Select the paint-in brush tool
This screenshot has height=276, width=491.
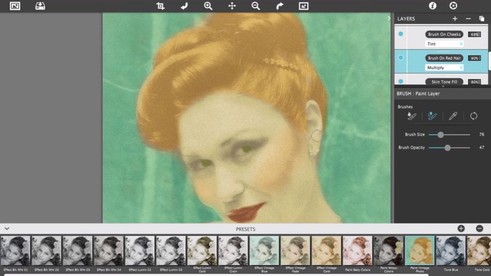click(x=411, y=116)
